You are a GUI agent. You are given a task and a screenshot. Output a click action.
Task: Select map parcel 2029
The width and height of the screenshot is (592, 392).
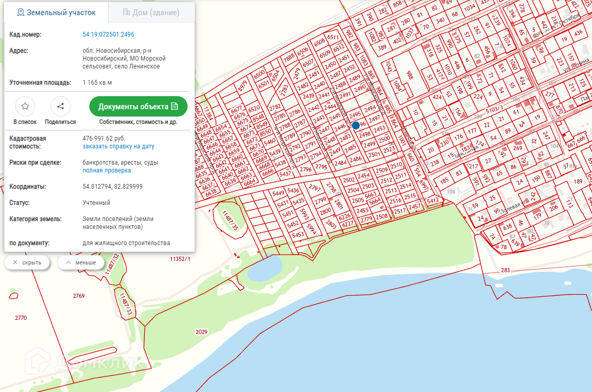201,332
